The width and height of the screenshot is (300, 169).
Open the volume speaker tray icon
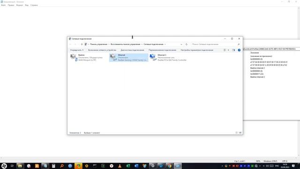point(267,166)
